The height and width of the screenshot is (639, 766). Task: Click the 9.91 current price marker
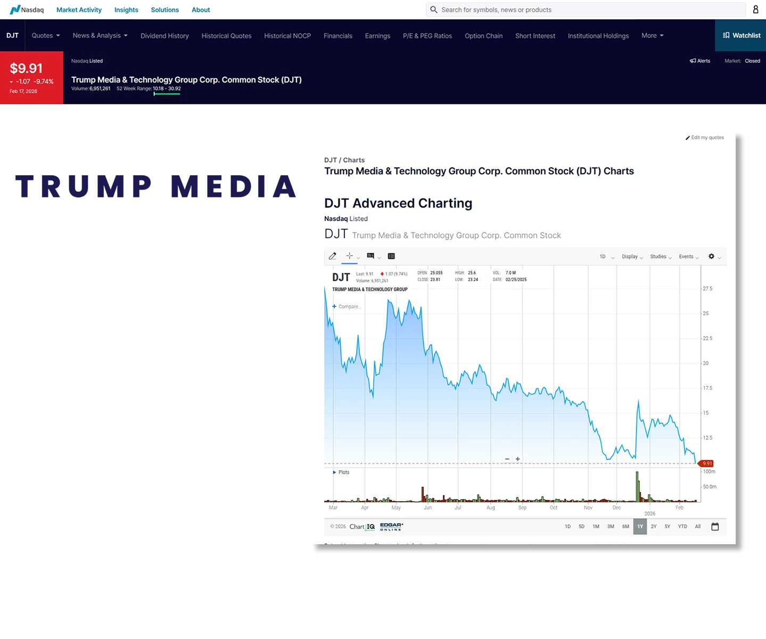point(706,463)
